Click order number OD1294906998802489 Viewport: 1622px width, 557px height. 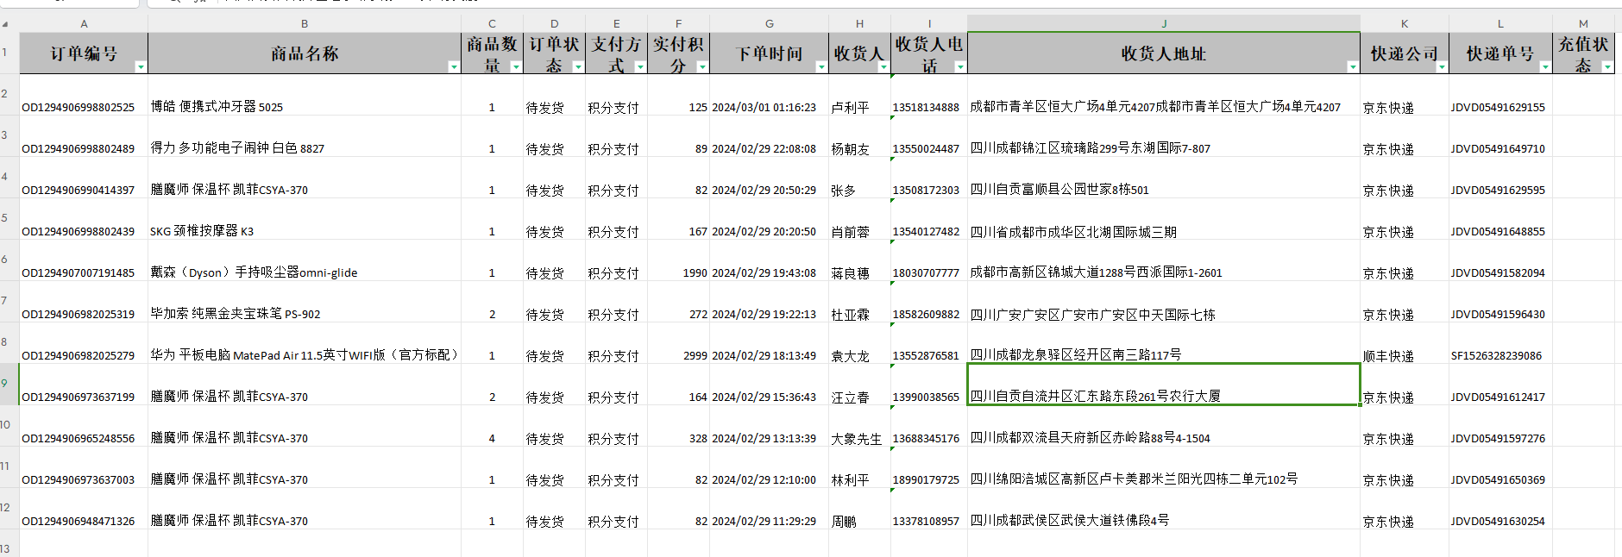79,149
